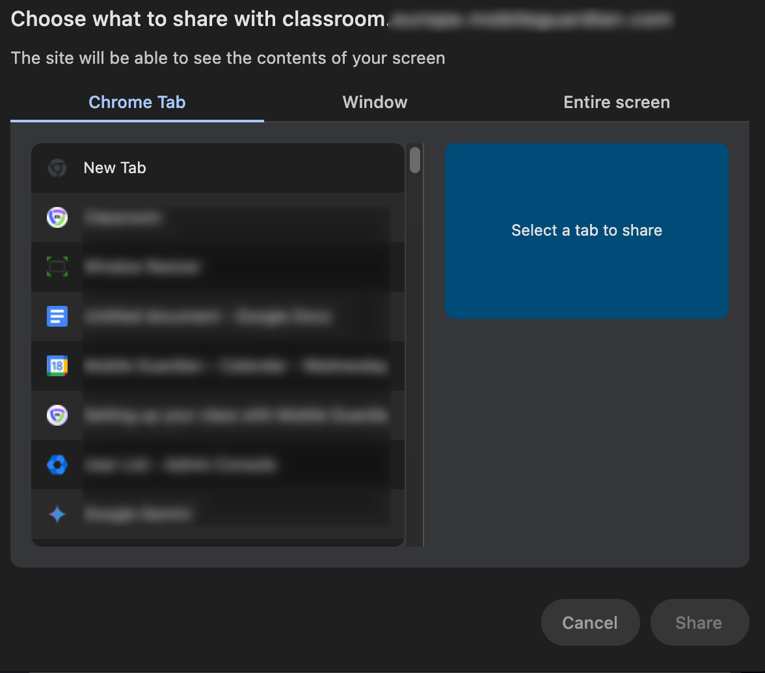
Task: Click the green Window Resizer bracket icon
Action: coord(57,267)
